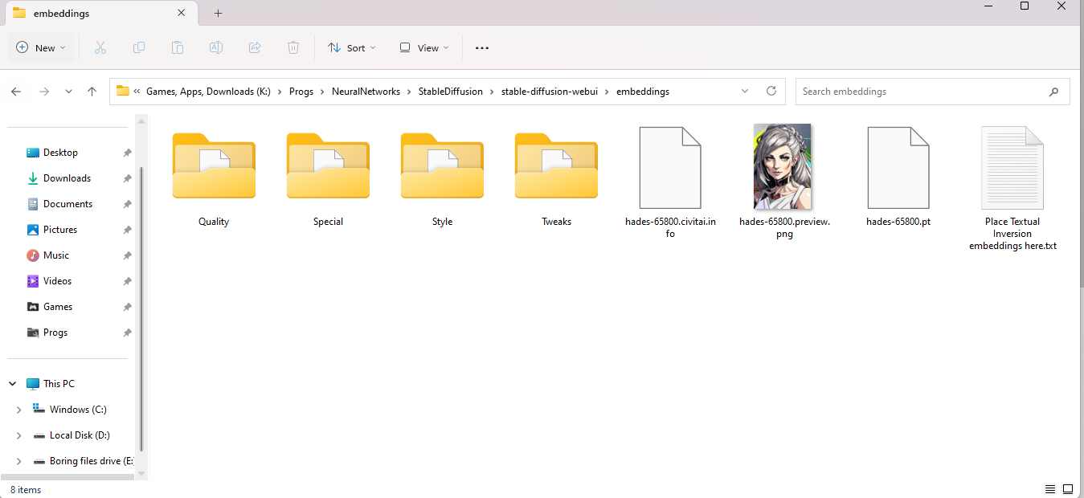Show hidden path segments double chevron
Image resolution: width=1084 pixels, height=498 pixels.
click(x=137, y=92)
